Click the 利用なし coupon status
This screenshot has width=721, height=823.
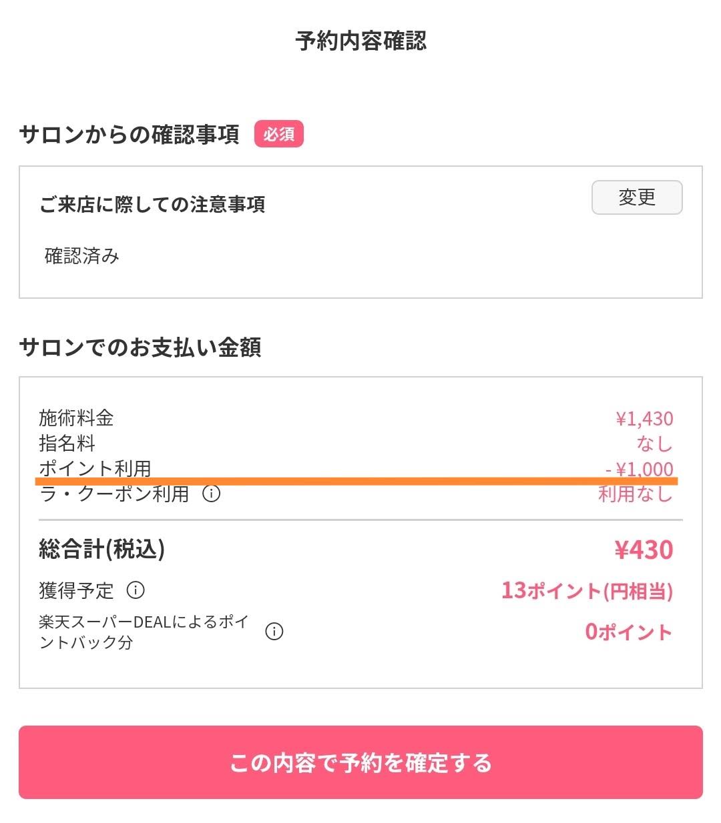coord(635,494)
